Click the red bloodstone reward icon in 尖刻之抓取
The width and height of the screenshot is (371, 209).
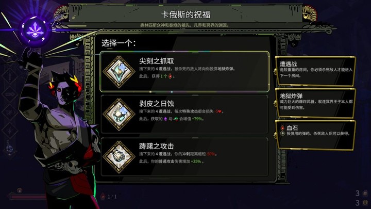(170, 76)
